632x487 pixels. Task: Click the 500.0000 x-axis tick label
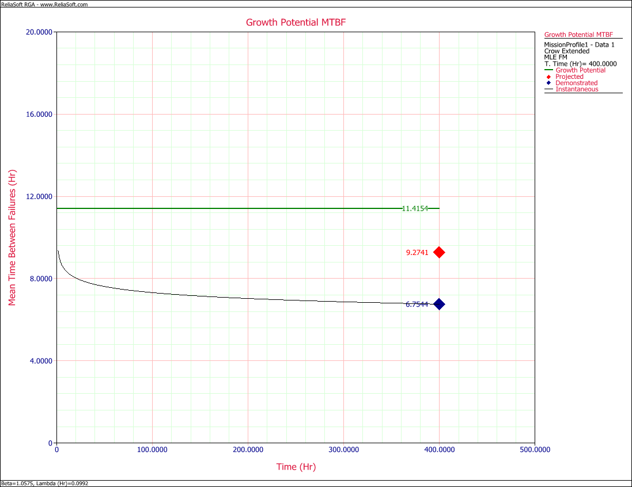point(535,449)
